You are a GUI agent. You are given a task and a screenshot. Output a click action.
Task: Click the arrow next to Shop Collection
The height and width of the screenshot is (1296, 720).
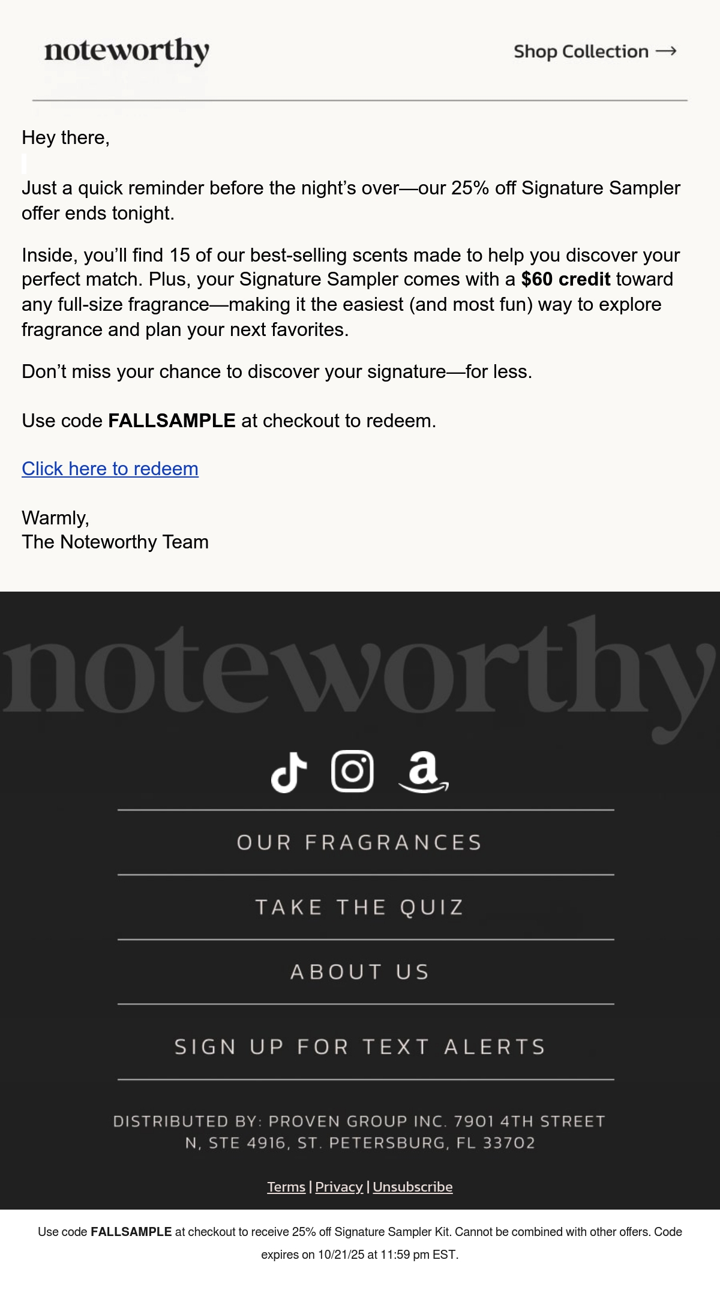coord(666,52)
